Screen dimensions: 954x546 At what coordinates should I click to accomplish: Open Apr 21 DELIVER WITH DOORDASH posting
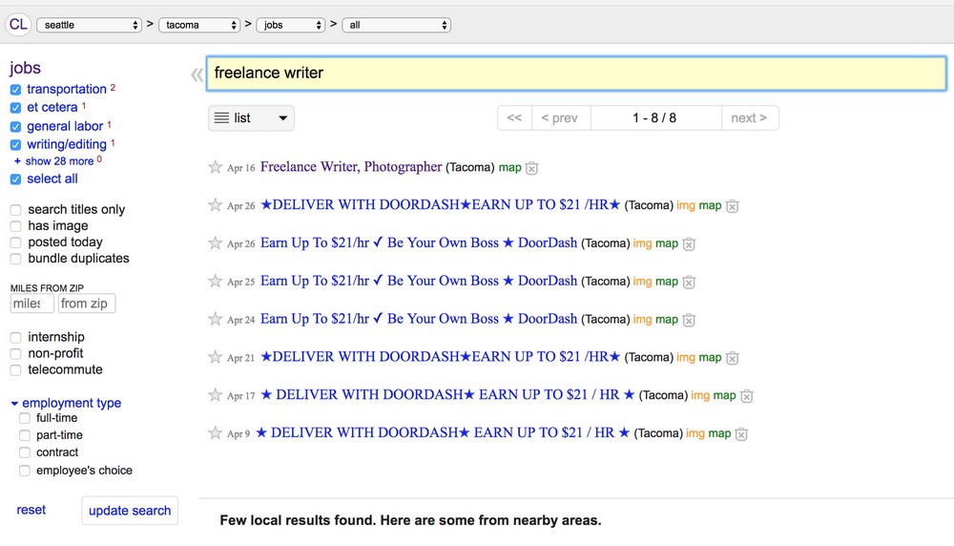pos(440,357)
